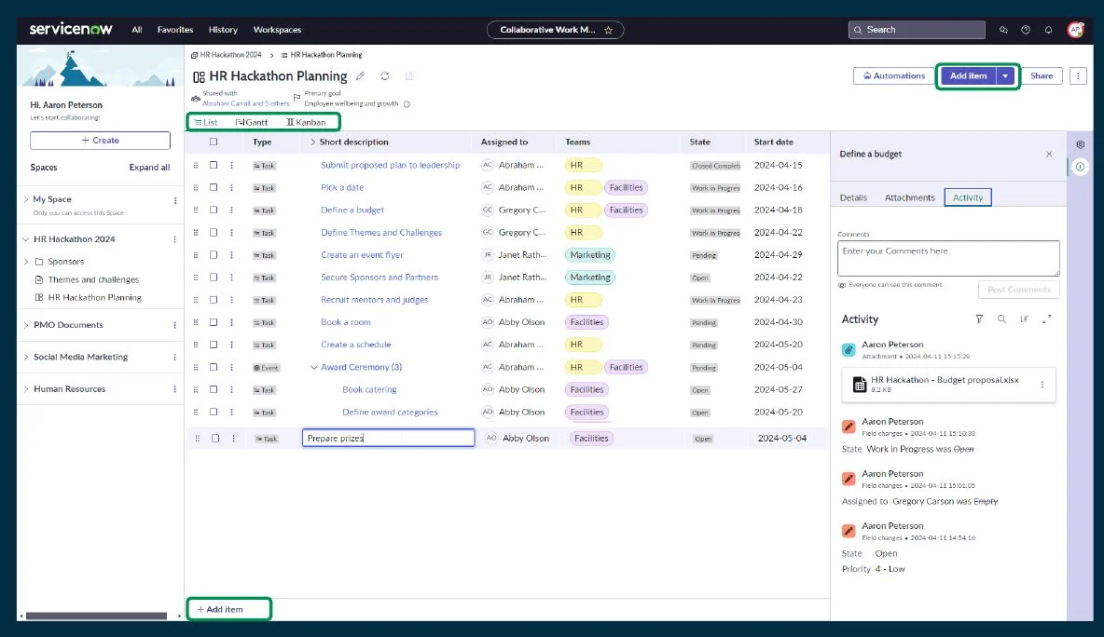The height and width of the screenshot is (637, 1104).
Task: Check the Award Ceremony row
Action: pyautogui.click(x=214, y=367)
